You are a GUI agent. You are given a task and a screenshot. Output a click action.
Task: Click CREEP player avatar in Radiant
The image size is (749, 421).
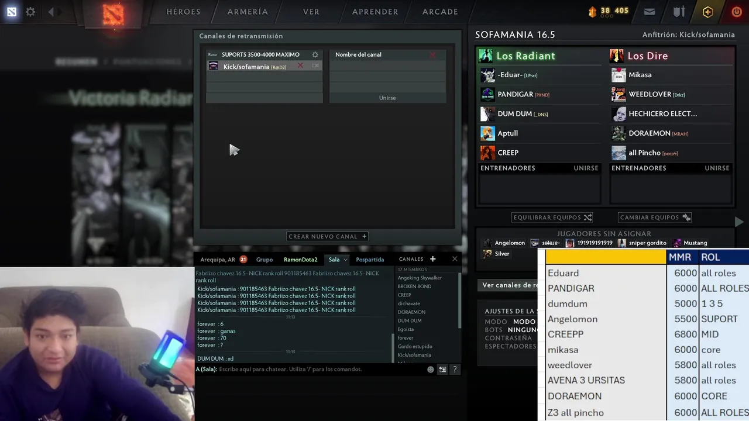[487, 153]
